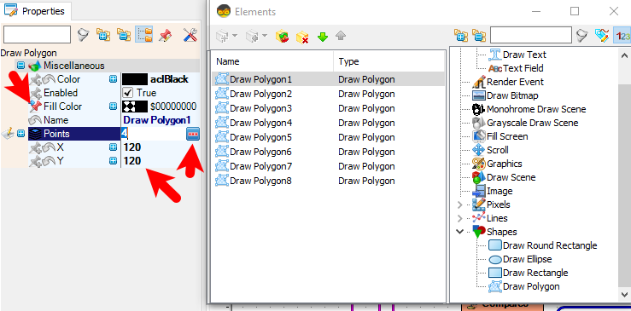Collapse all nodes in the Elements window toolbar
The width and height of the screenshot is (631, 311).
click(x=479, y=35)
